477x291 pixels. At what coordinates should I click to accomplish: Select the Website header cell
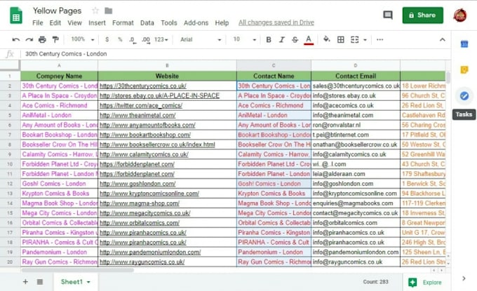[167, 76]
